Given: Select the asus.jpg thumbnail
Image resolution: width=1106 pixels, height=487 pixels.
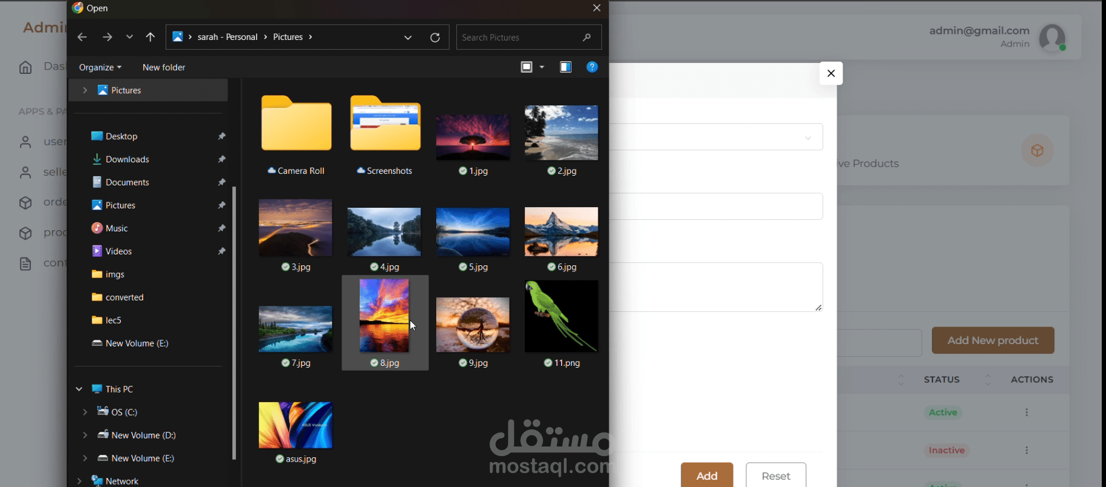Looking at the screenshot, I should pos(295,425).
